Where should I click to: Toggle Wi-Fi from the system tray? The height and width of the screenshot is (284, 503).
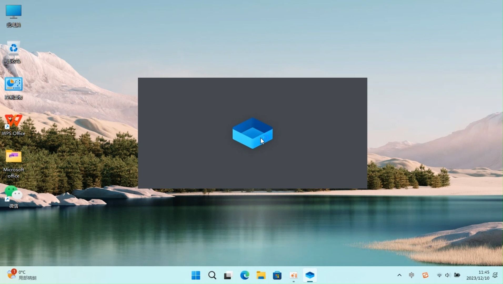click(439, 275)
